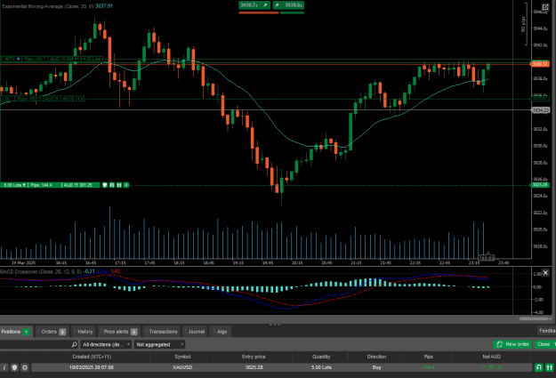
Task: Click the Feedback button
Action: (547, 331)
